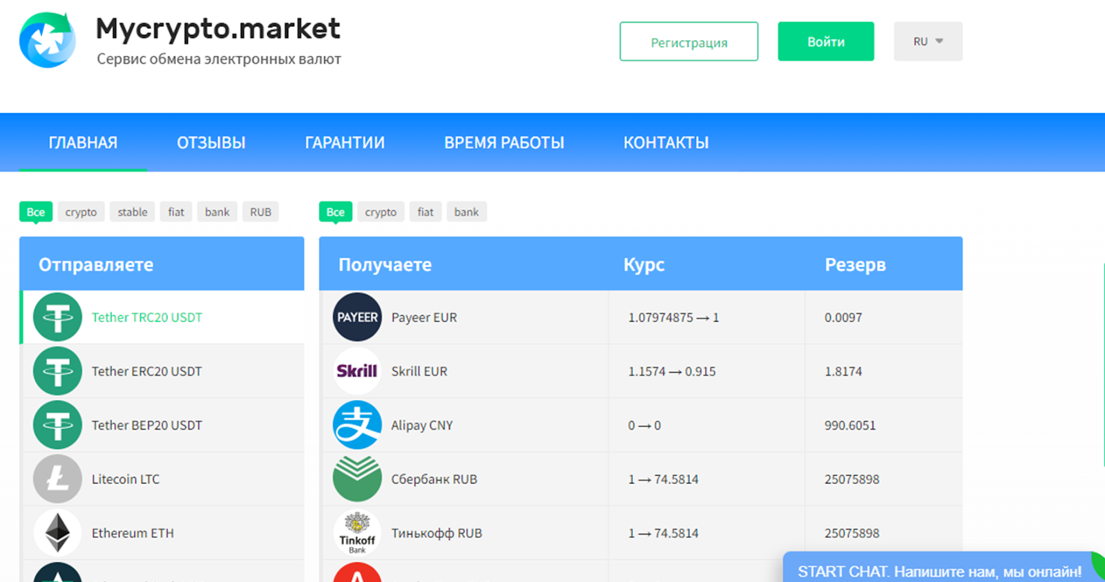The height and width of the screenshot is (582, 1105).
Task: Filter send list by crypto tag
Action: (81, 212)
